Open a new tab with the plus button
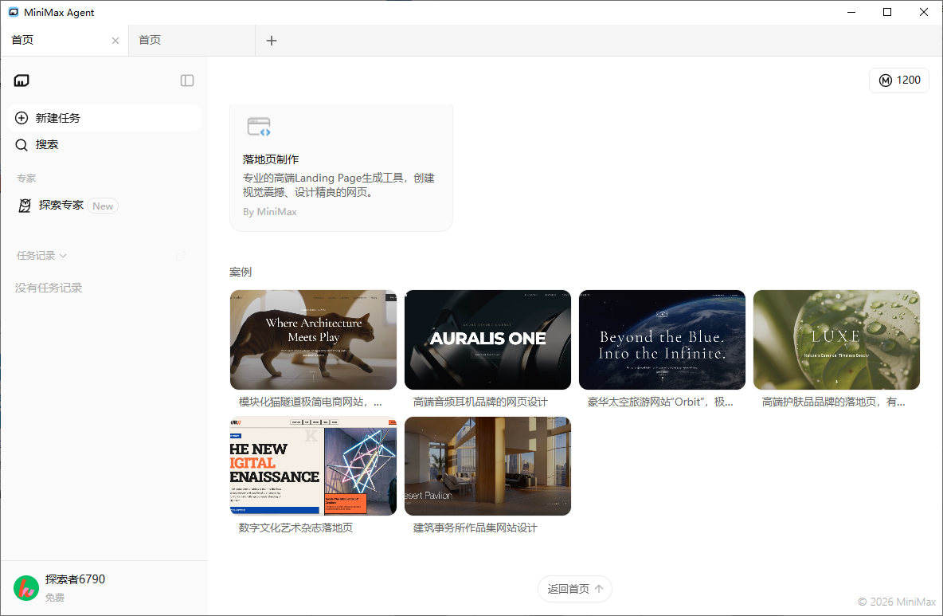The width and height of the screenshot is (943, 616). [x=272, y=41]
